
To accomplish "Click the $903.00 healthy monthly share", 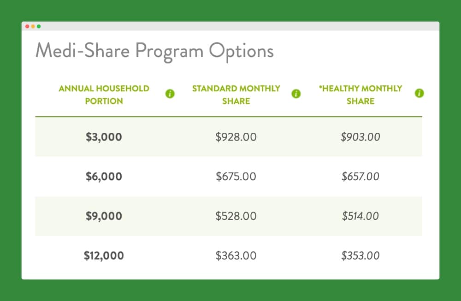I will click(x=361, y=137).
